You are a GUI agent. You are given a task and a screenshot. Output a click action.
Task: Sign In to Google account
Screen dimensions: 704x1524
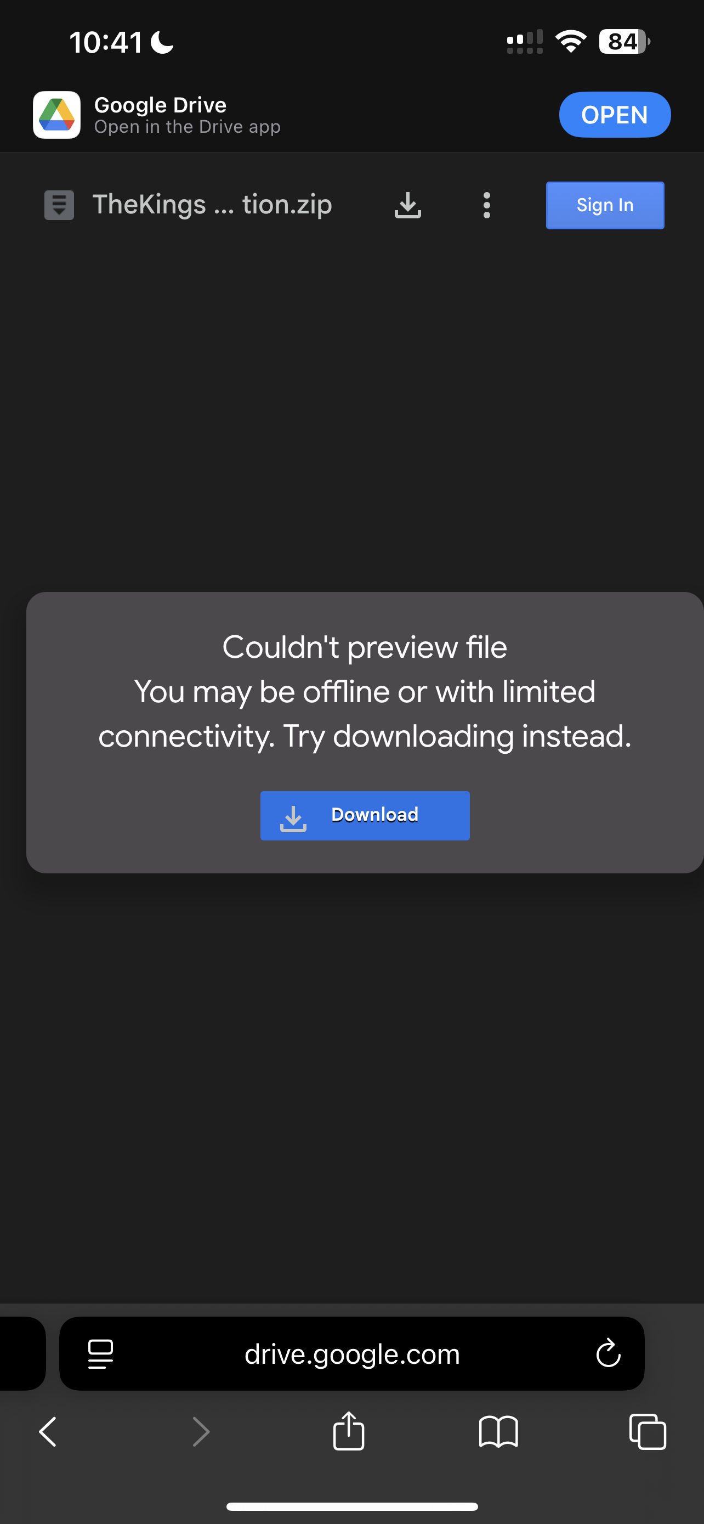605,205
